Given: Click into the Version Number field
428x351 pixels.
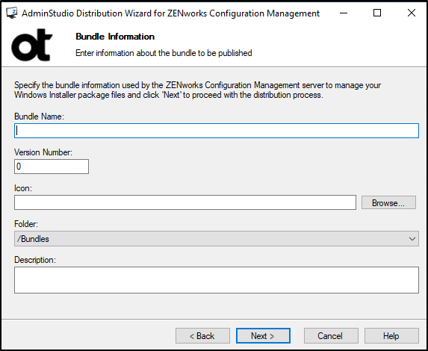Looking at the screenshot, I should click(x=52, y=167).
